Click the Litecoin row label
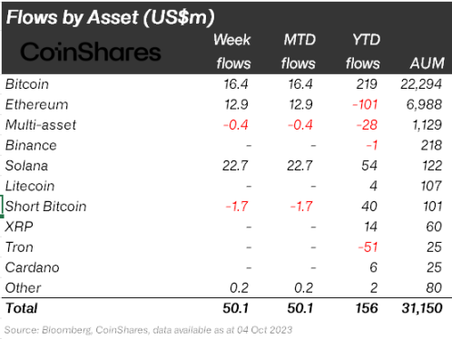The image size is (452, 339). (30, 186)
